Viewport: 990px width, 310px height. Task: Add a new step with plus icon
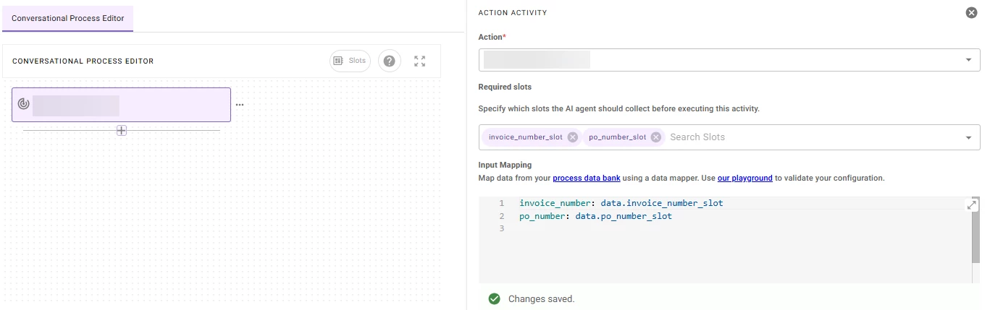pos(122,130)
